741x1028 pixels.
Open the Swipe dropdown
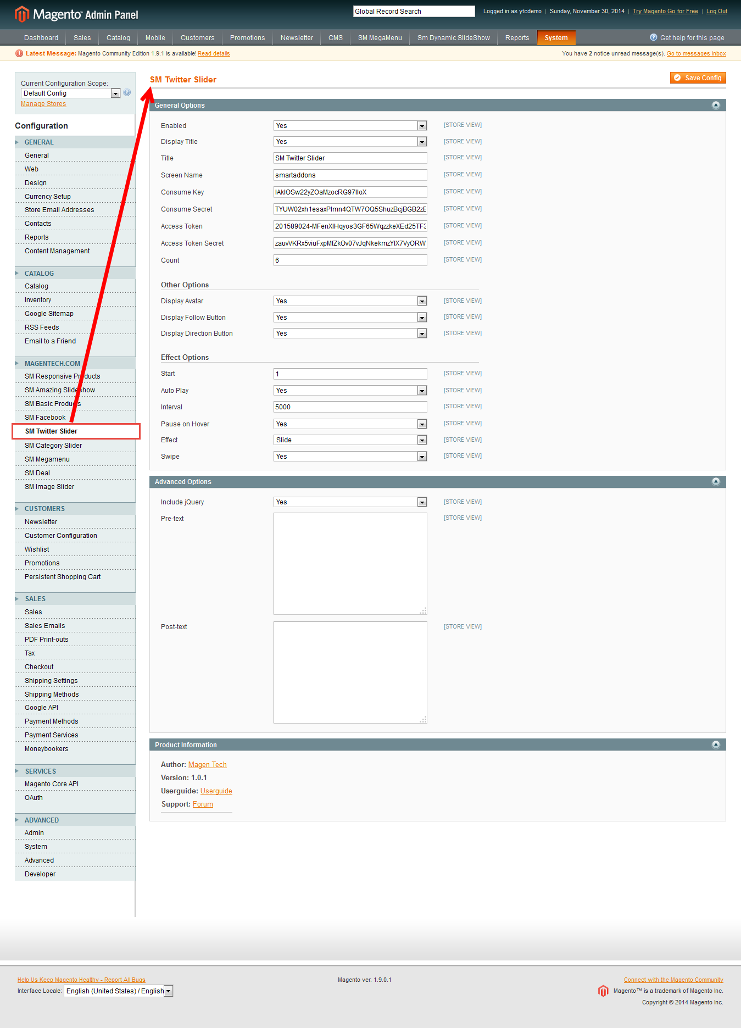click(x=350, y=457)
